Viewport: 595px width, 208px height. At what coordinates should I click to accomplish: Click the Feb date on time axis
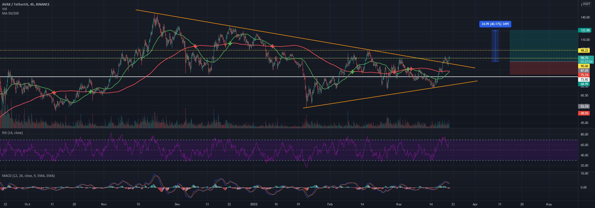click(330, 204)
